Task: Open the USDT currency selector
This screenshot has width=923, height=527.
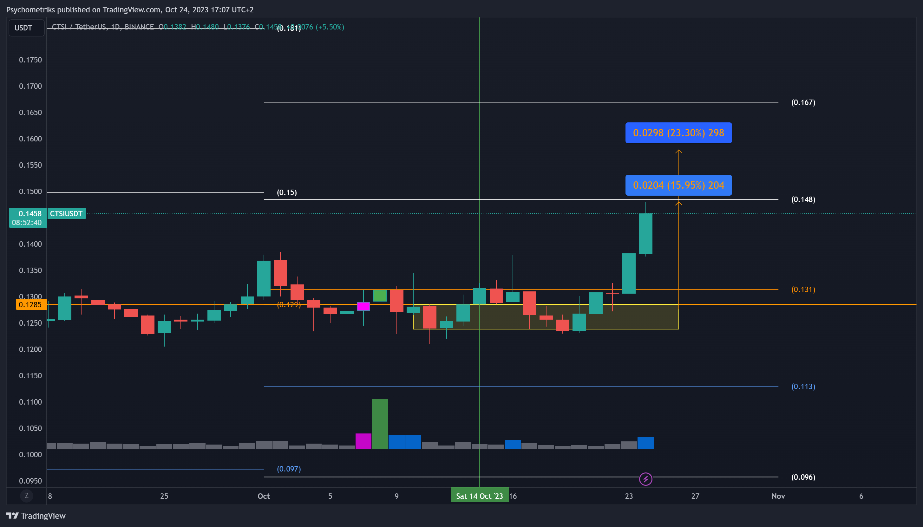Action: (x=26, y=28)
